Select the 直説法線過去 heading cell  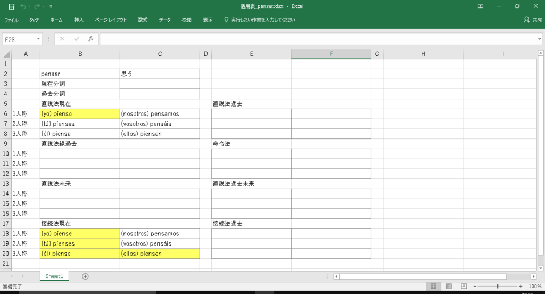coord(80,144)
